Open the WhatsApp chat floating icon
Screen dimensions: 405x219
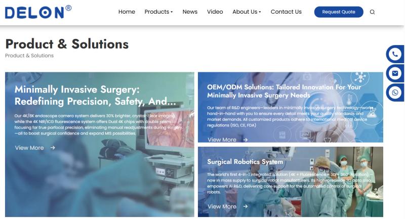click(x=395, y=93)
